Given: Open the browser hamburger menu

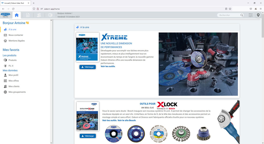Looking at the screenshot, I should (x=261, y=9).
